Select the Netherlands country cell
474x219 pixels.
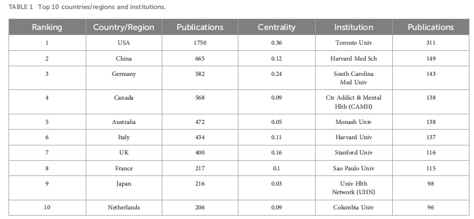[x=124, y=208]
